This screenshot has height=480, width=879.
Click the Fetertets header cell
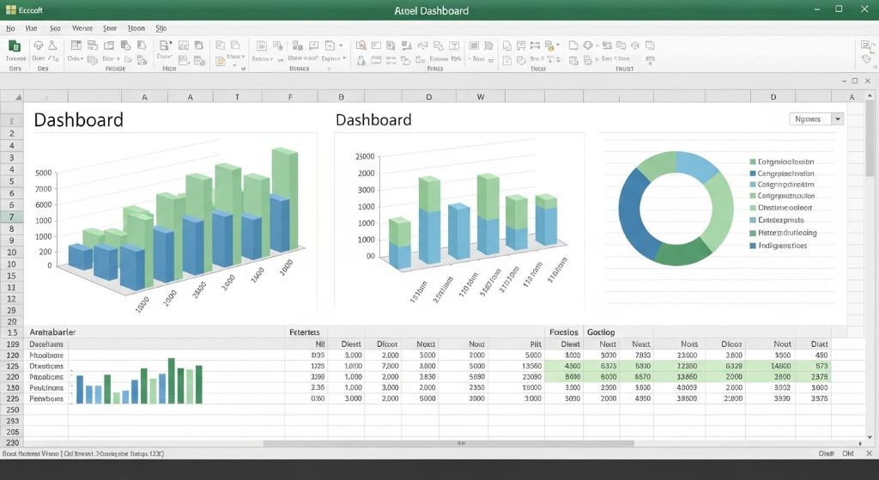(x=305, y=332)
